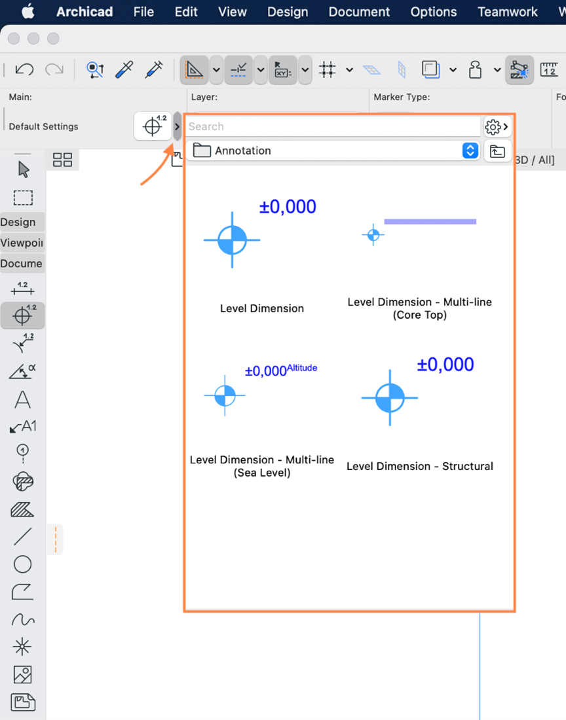Select the Label tool
566x720 pixels.
tap(22, 426)
